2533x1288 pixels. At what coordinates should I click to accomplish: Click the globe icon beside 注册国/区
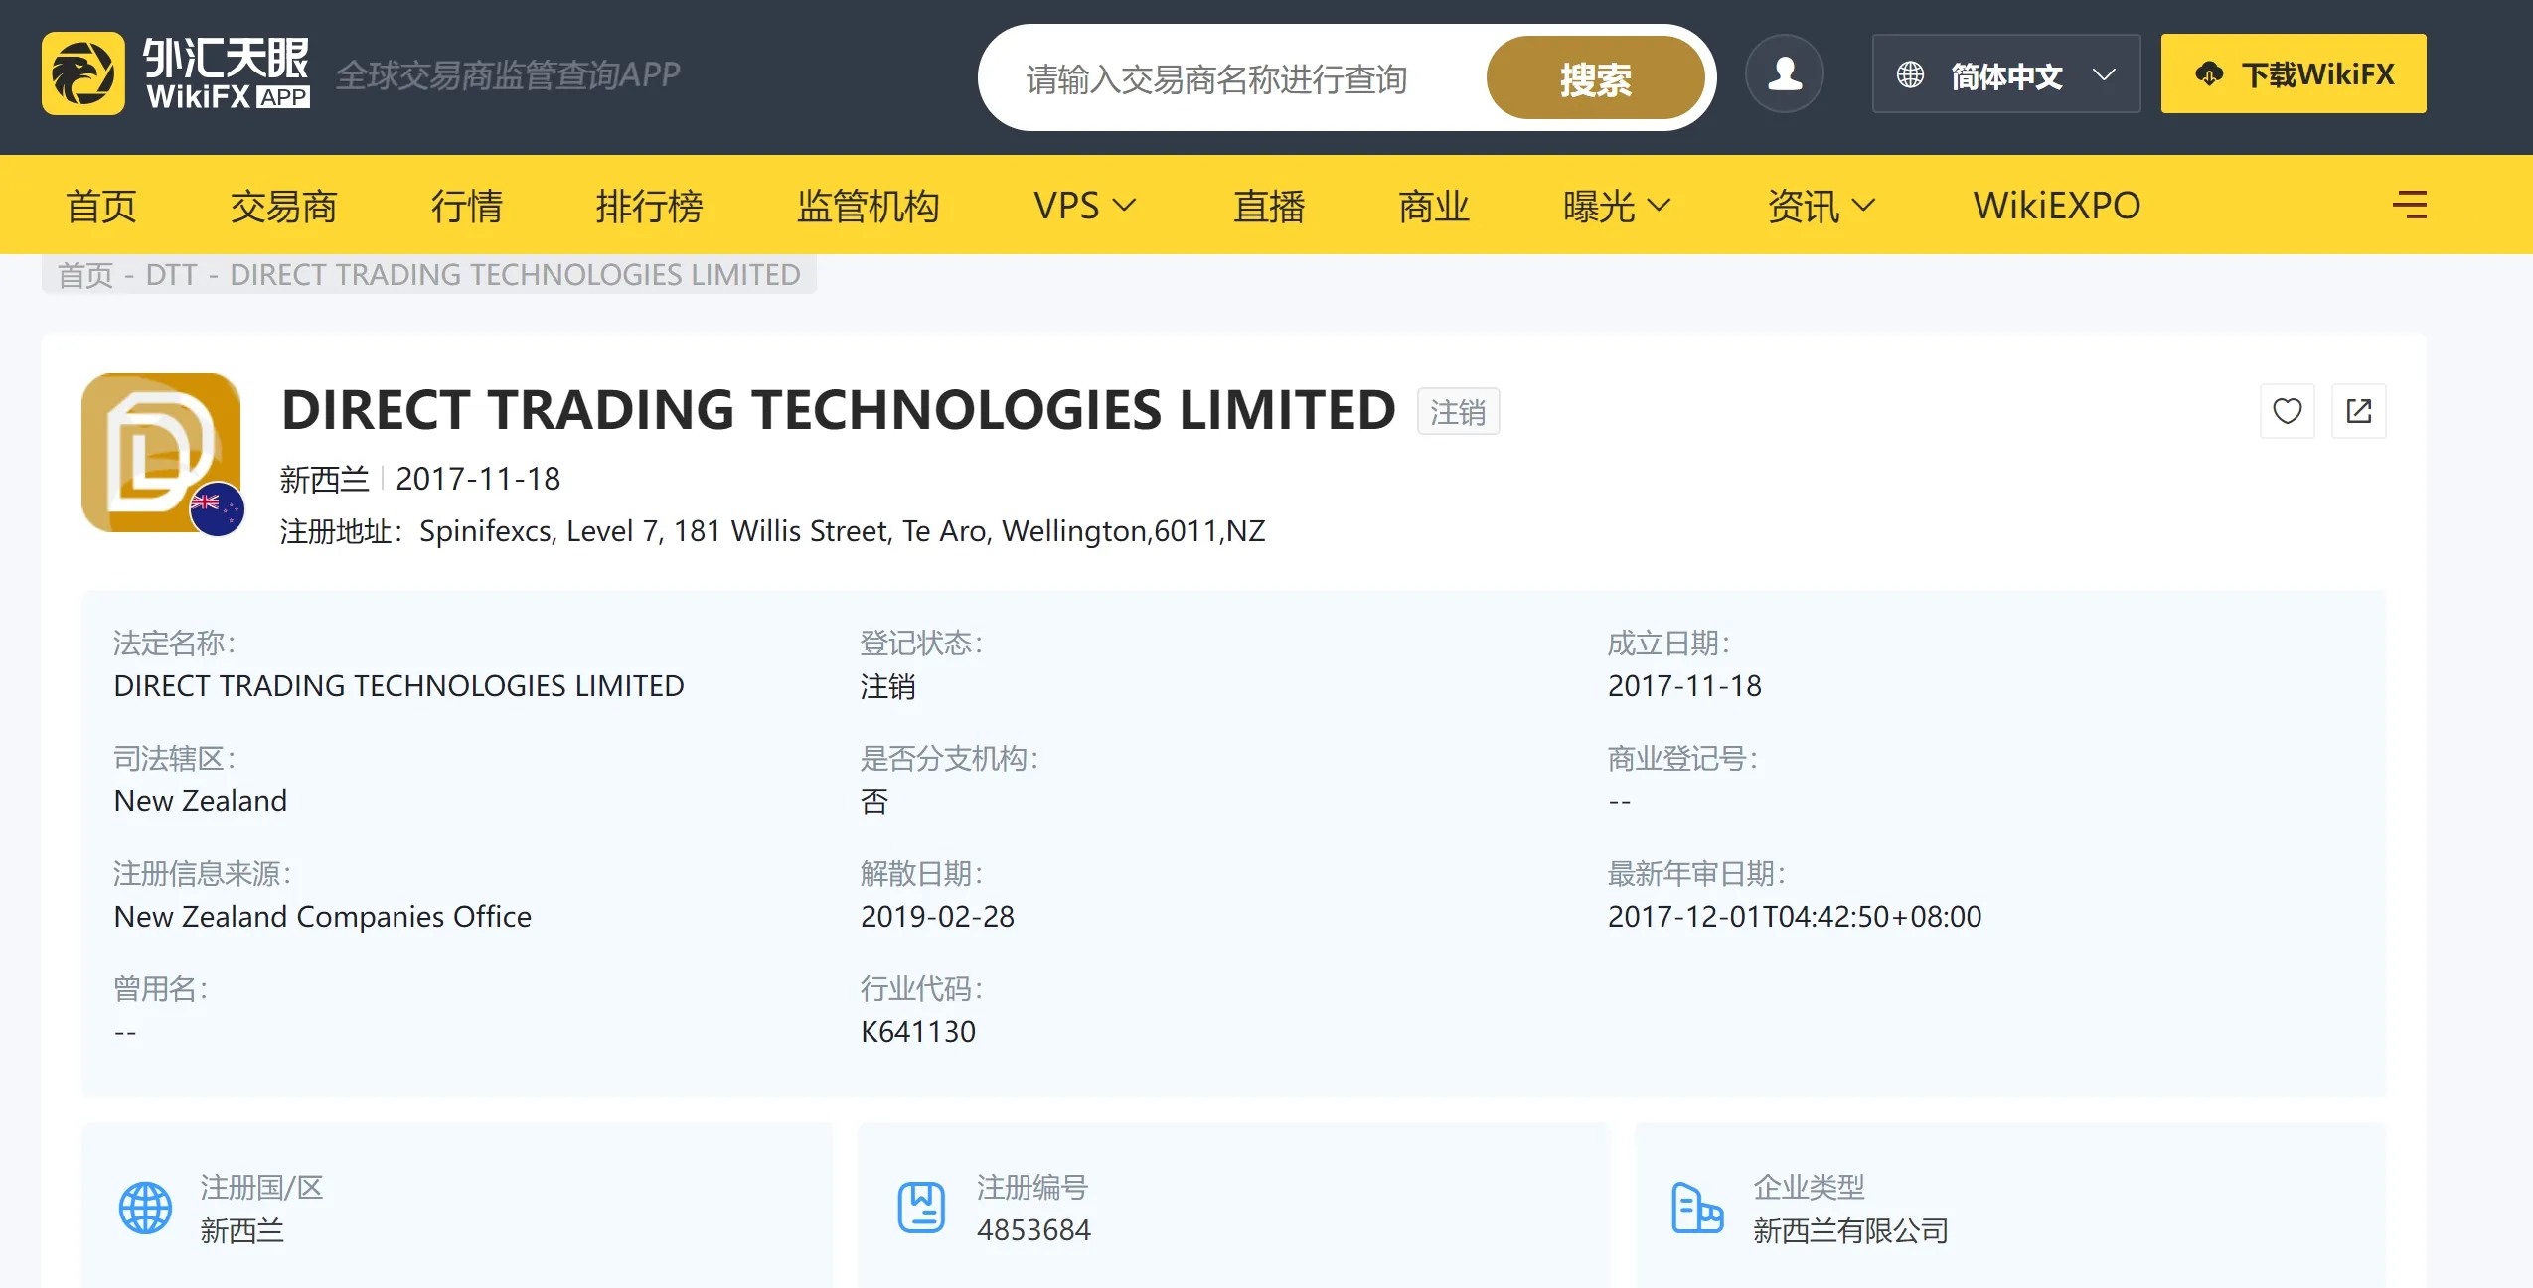click(x=146, y=1208)
